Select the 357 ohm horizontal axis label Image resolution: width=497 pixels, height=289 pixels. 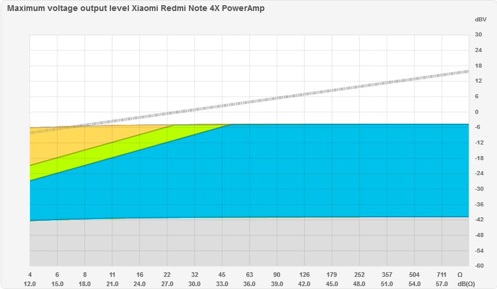tap(387, 275)
